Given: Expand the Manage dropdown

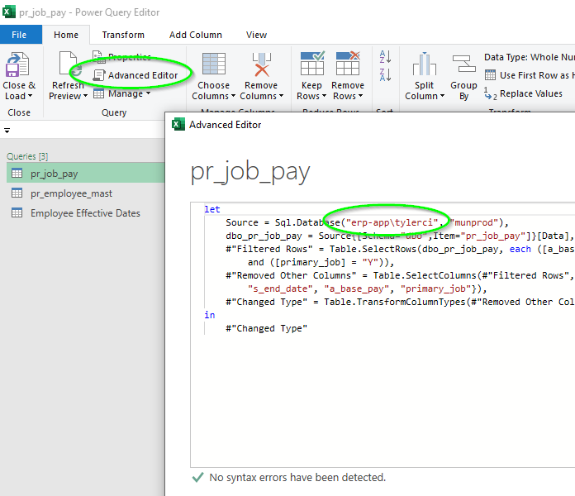Looking at the screenshot, I should point(148,93).
